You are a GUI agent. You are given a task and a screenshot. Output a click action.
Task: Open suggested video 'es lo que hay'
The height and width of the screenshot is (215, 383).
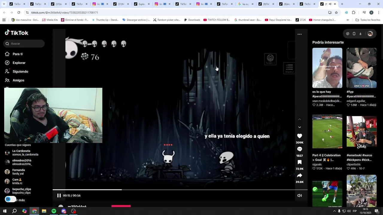[x=327, y=68]
